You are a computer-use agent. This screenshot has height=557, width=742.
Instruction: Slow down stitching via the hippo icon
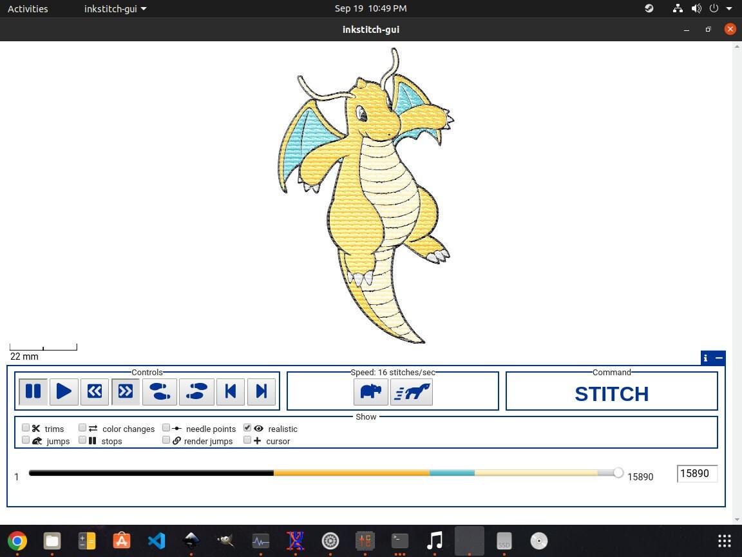pos(370,391)
